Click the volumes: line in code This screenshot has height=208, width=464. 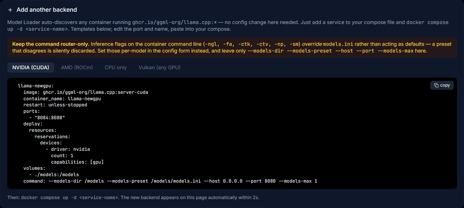pos(34,168)
